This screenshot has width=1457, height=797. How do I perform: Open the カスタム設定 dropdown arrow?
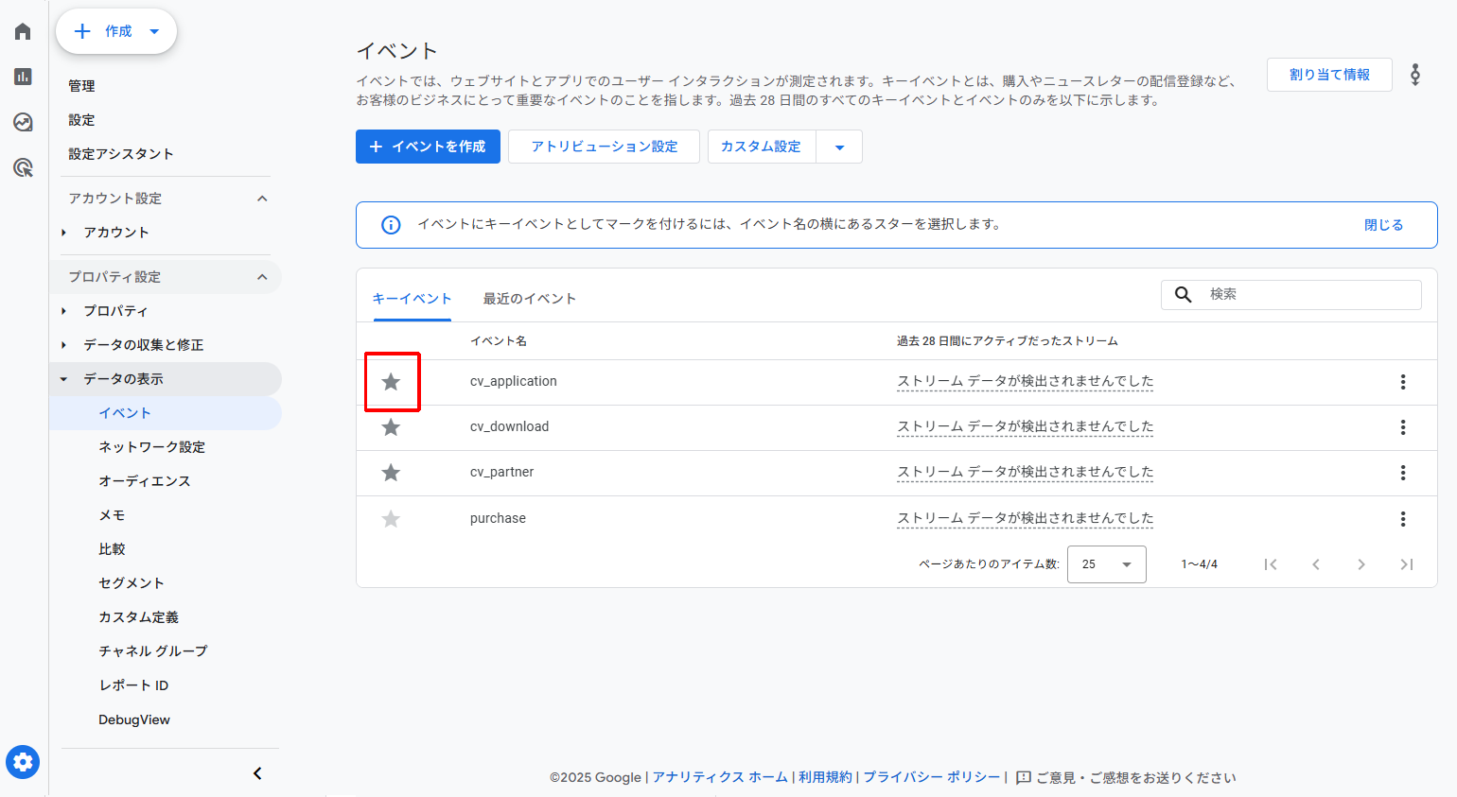click(x=839, y=147)
